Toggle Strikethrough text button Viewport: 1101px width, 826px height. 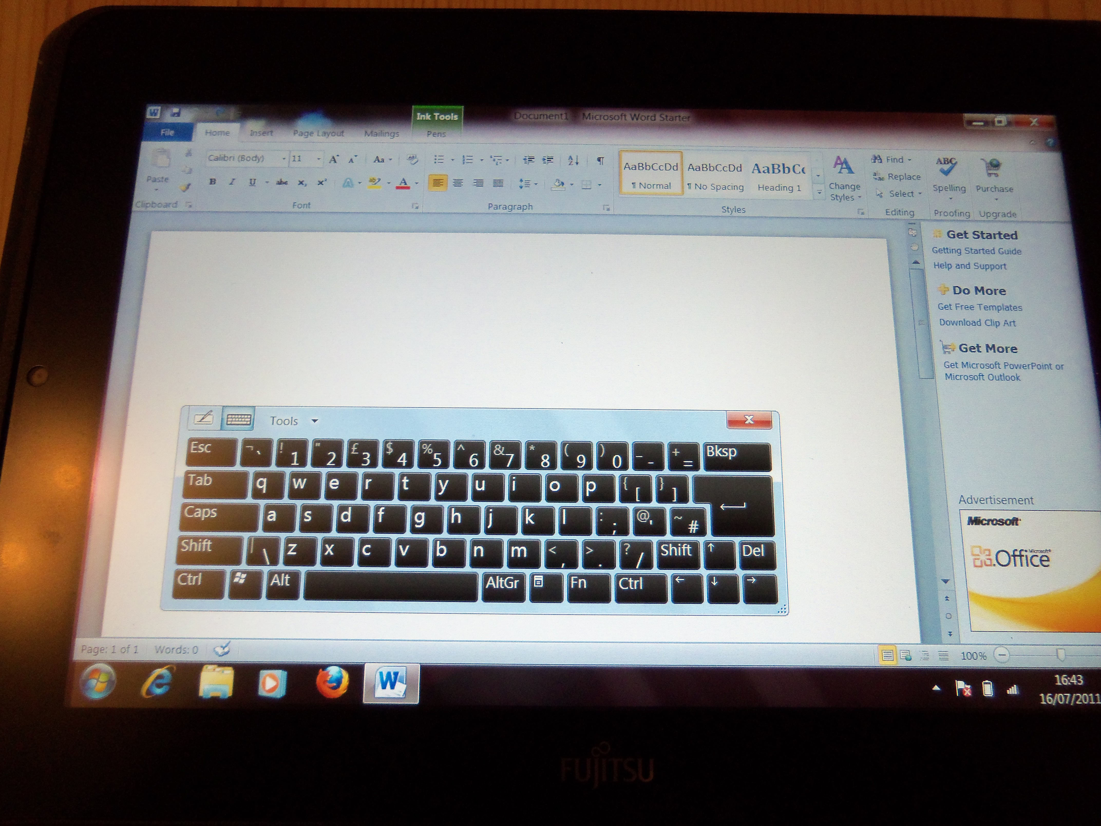[282, 183]
